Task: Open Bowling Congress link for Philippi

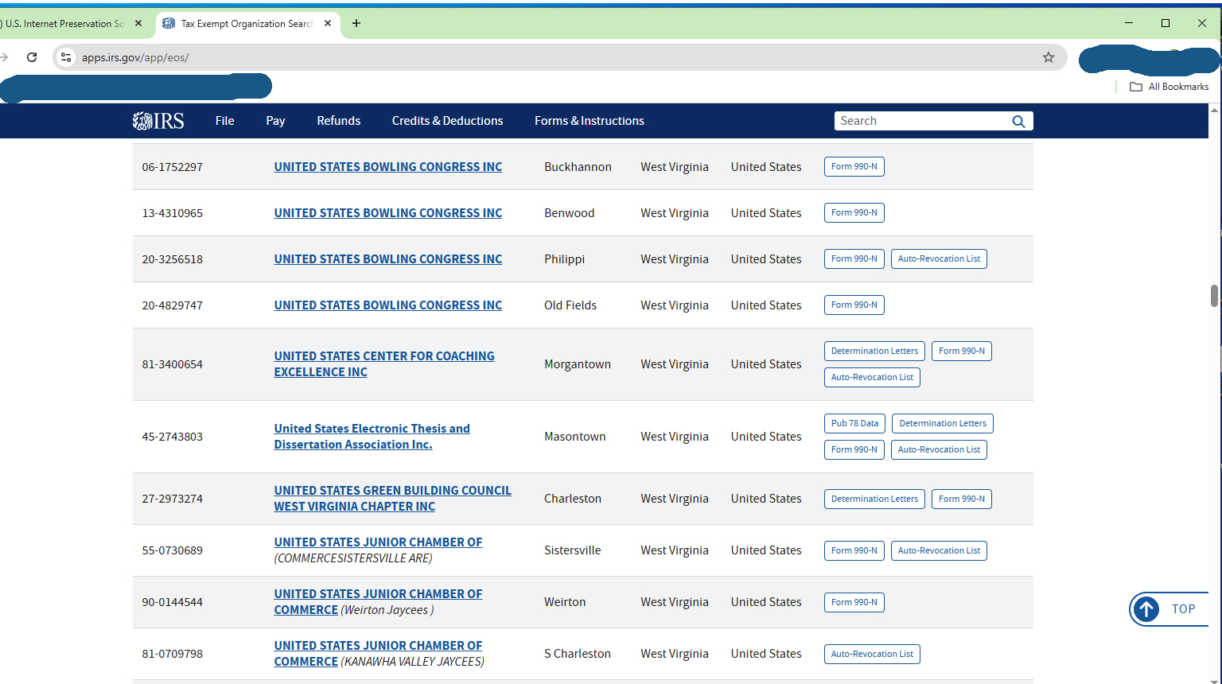Action: click(388, 259)
